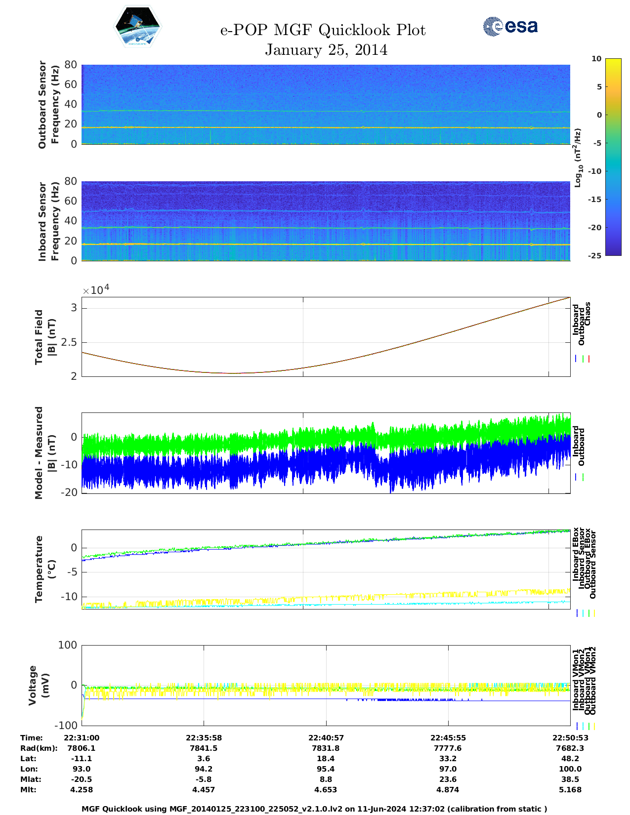Click the spectrogram color bar scale
The image size is (630, 815).
click(613, 157)
